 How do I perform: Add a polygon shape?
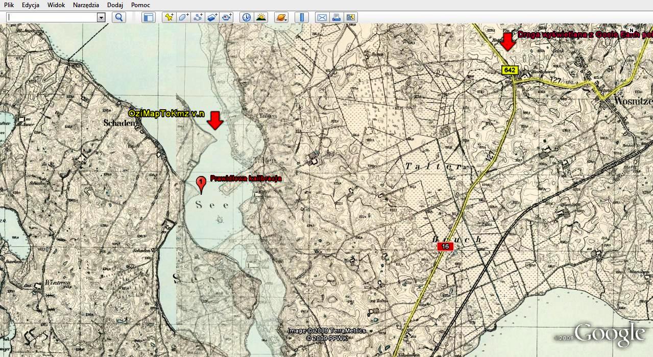tap(183, 17)
